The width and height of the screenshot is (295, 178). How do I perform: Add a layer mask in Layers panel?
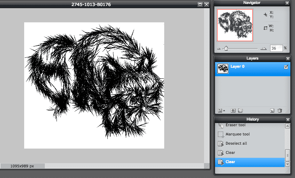click(233, 111)
